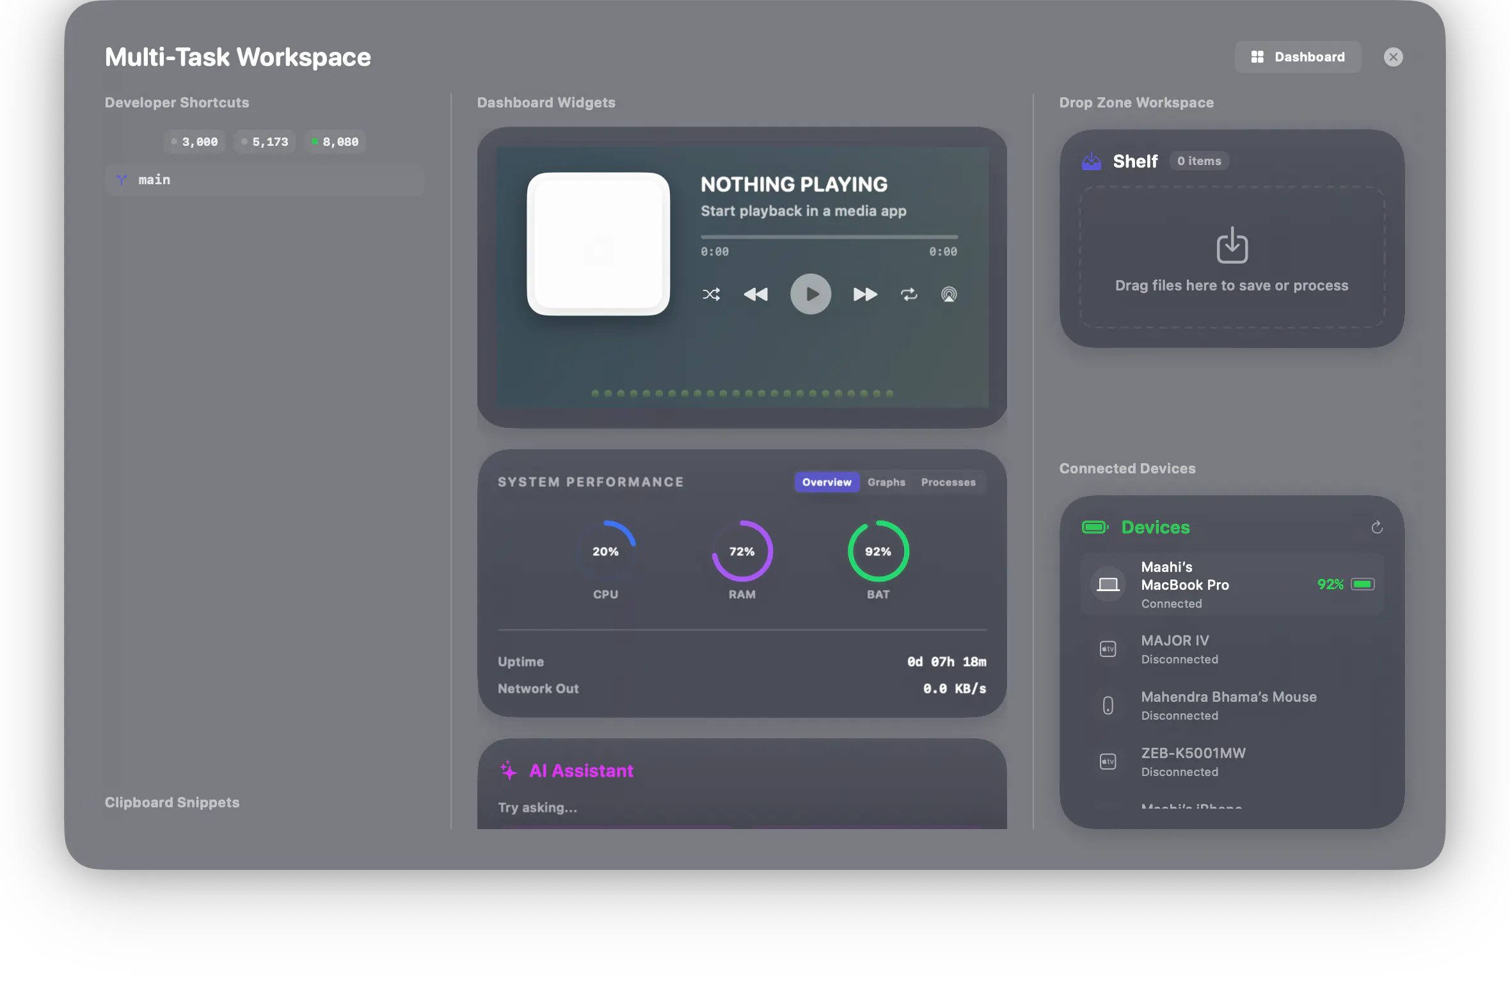Skip to previous track with rewind icon
Screen dimensions: 1510x998
click(756, 294)
